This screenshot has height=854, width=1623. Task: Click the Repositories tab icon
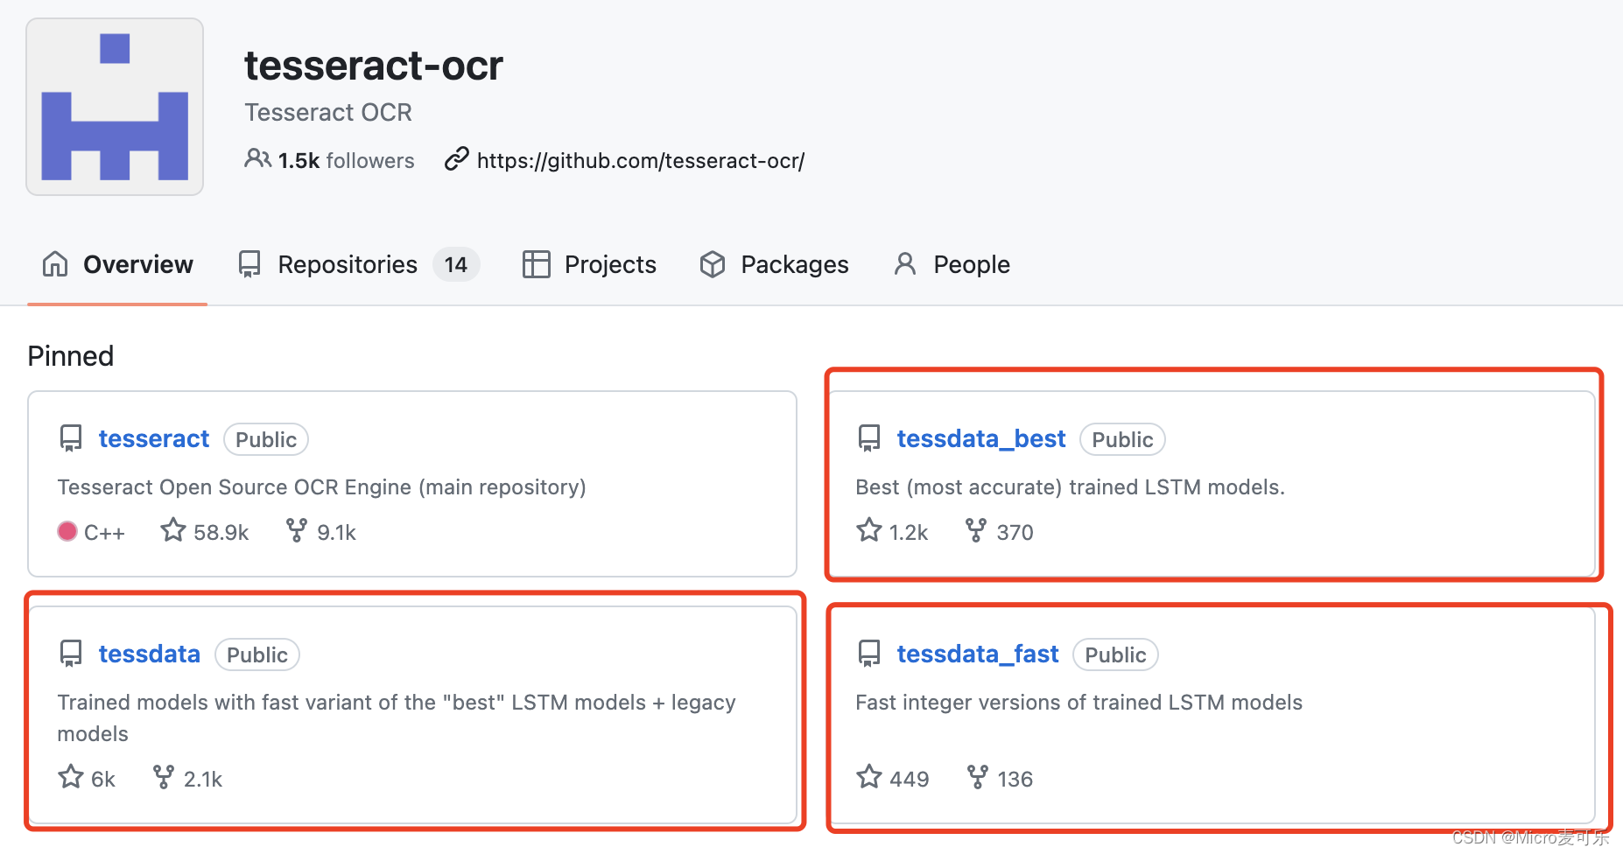coord(249,264)
